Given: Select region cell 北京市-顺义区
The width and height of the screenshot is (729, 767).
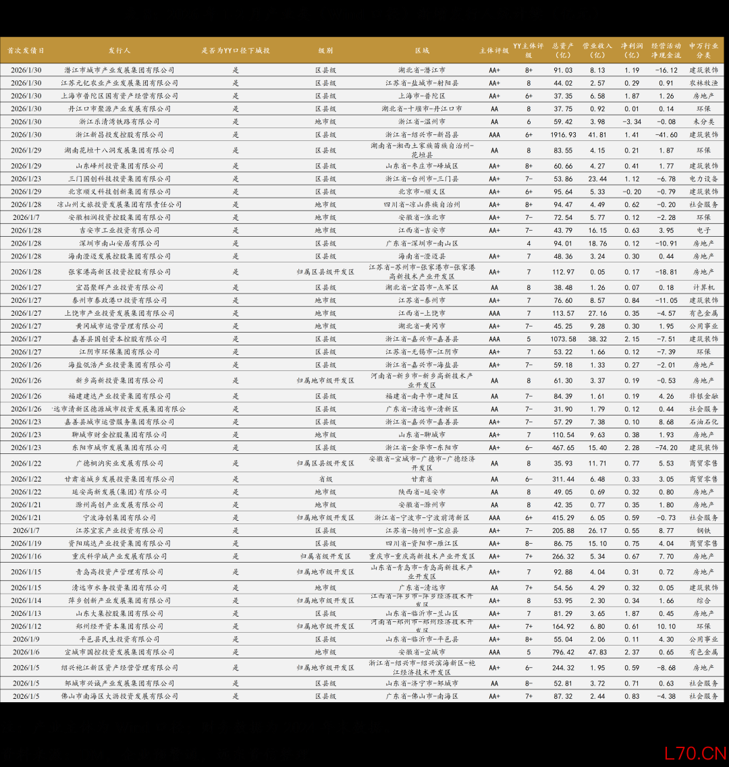Looking at the screenshot, I should 422,192.
